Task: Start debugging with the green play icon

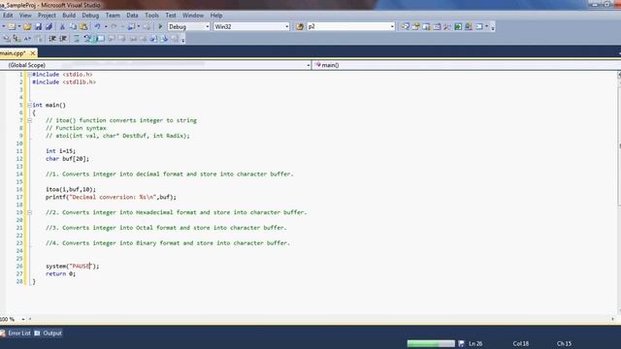Action: (x=160, y=26)
